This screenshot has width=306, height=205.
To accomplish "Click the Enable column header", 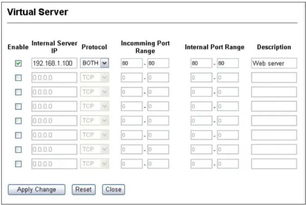I will pyautogui.click(x=18, y=47).
